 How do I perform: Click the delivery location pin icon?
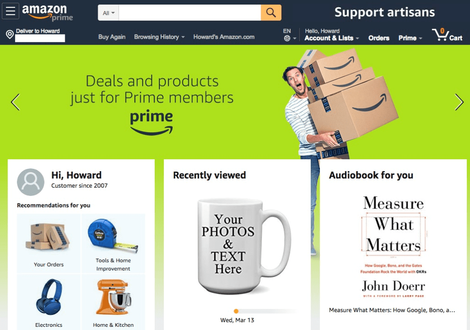click(10, 34)
